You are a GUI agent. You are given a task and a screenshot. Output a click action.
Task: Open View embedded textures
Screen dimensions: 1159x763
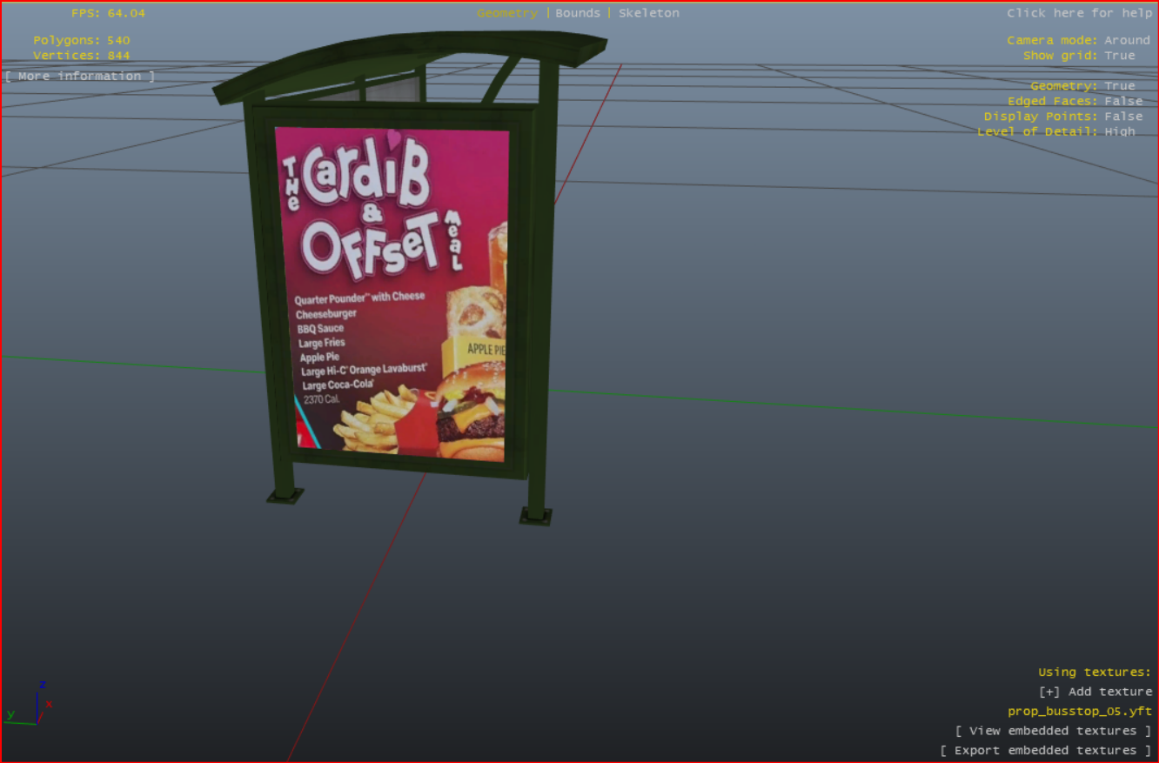pos(1053,731)
